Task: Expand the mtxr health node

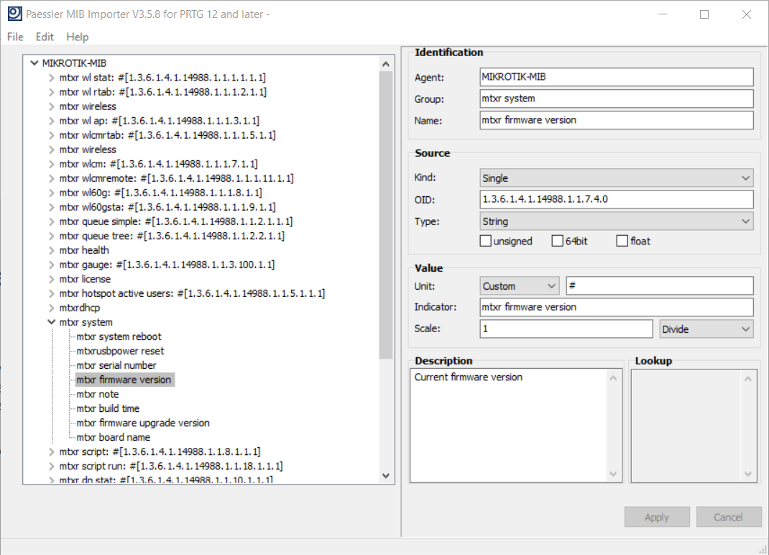Action: [x=52, y=251]
